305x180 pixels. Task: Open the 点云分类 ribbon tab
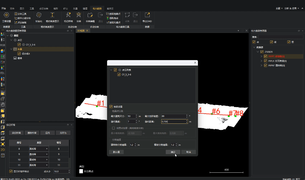pos(44,8)
